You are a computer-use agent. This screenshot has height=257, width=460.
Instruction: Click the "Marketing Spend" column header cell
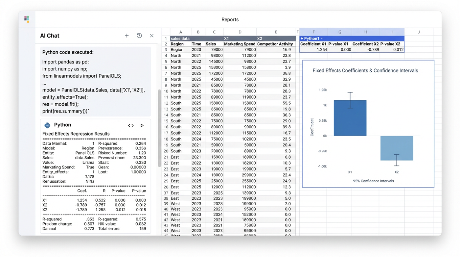coord(240,44)
